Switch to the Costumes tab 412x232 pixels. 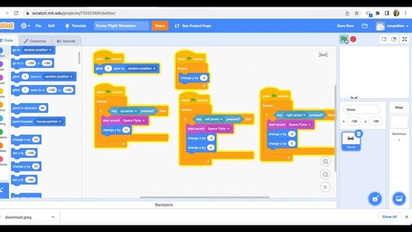(x=35, y=41)
